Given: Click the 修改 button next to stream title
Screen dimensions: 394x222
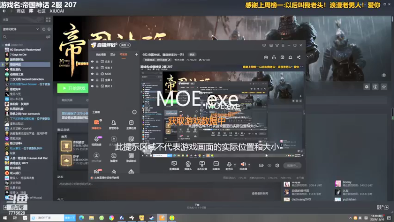Looking at the screenshot, I should (192, 55).
